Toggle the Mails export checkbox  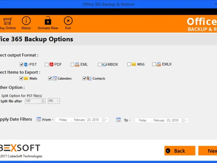21,79
